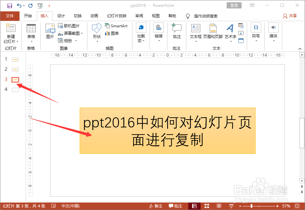Open the 表格 insert table dropdown
Screen dimensions: 305x210
[x=31, y=33]
